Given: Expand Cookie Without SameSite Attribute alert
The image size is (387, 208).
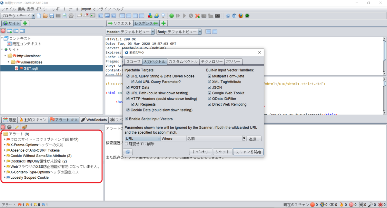Looking at the screenshot, I should coord(5,156).
